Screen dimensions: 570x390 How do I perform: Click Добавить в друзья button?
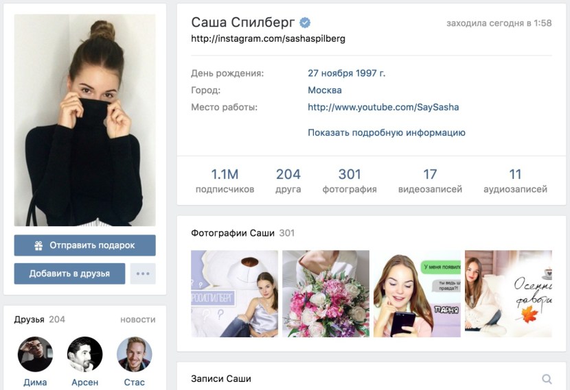pyautogui.click(x=69, y=273)
